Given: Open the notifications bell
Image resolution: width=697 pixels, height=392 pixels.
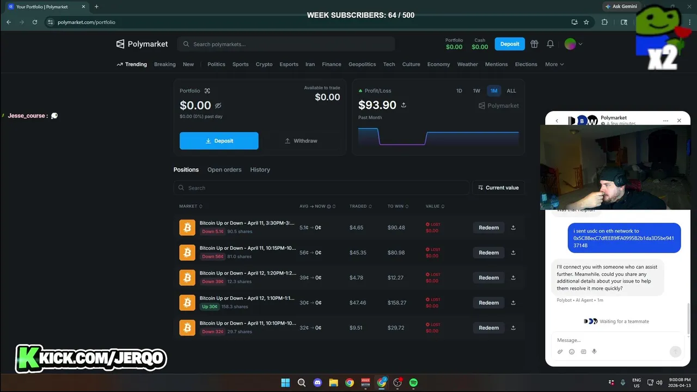Looking at the screenshot, I should [551, 44].
